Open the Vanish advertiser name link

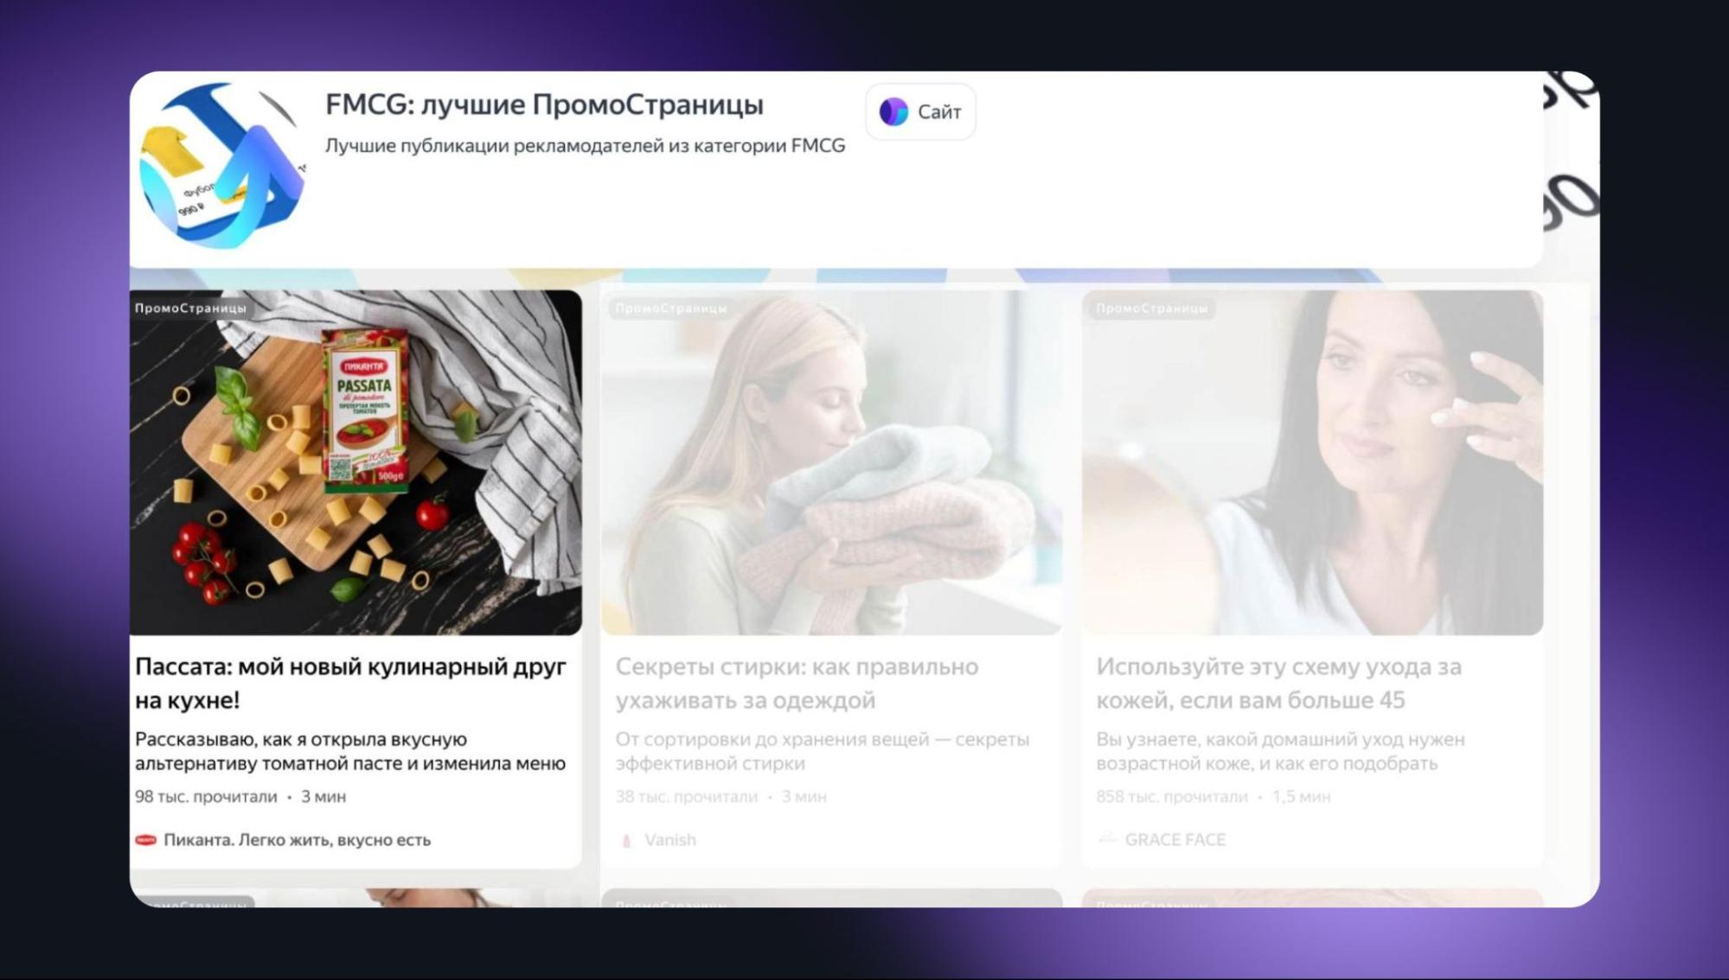(x=669, y=840)
